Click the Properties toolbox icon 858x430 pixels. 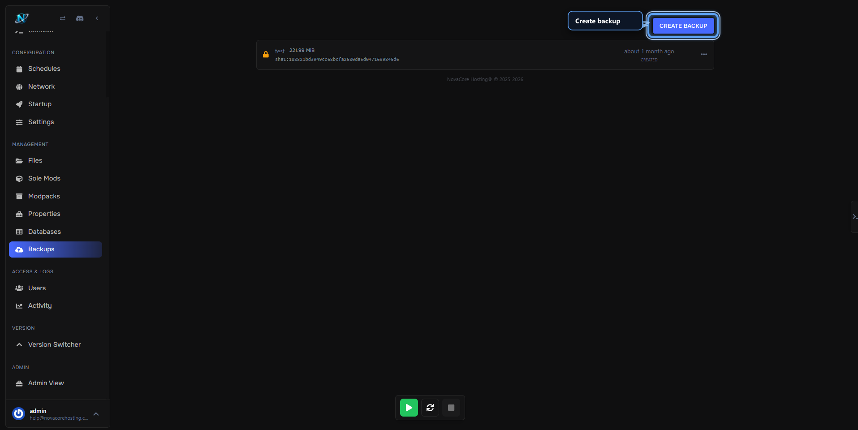tap(19, 214)
